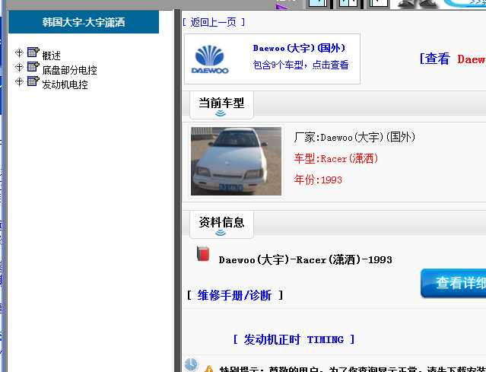Open the 发动机正时 TIMING link

294,340
